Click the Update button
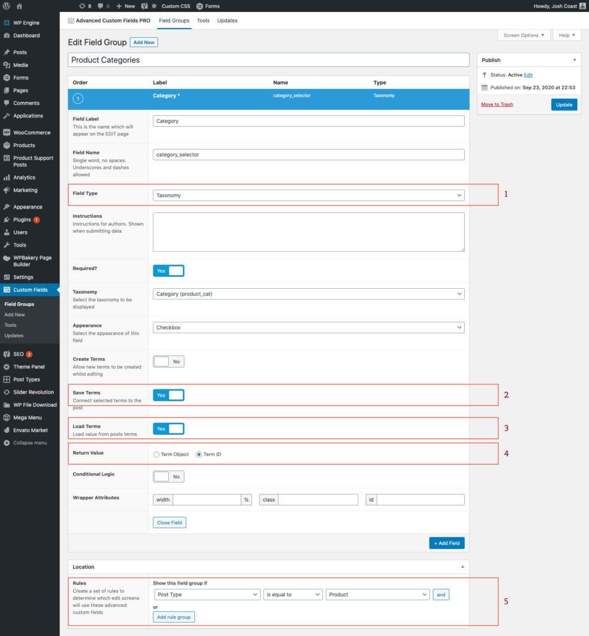This screenshot has height=636, width=589. 564,104
